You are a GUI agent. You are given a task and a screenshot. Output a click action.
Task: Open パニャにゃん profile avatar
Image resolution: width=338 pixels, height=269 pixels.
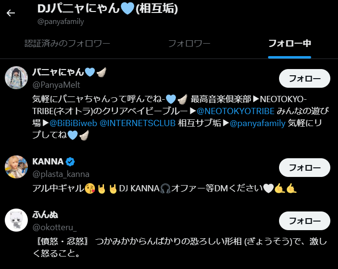16,78
